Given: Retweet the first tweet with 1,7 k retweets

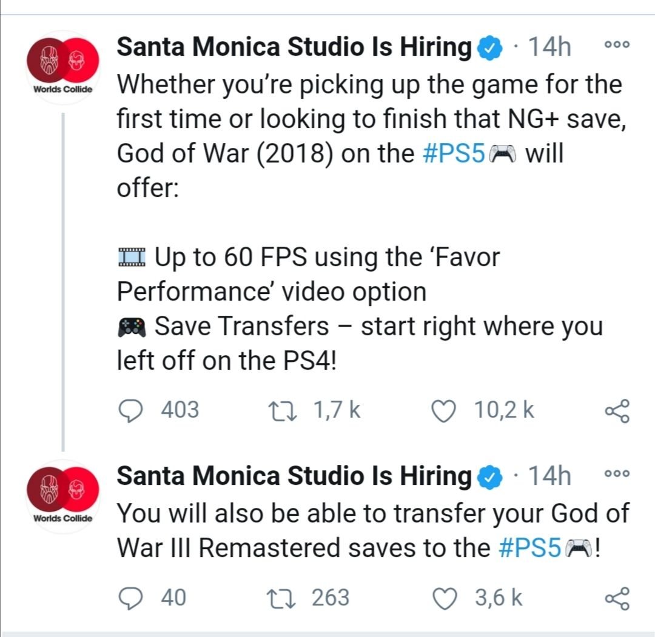Looking at the screenshot, I should point(283,411).
